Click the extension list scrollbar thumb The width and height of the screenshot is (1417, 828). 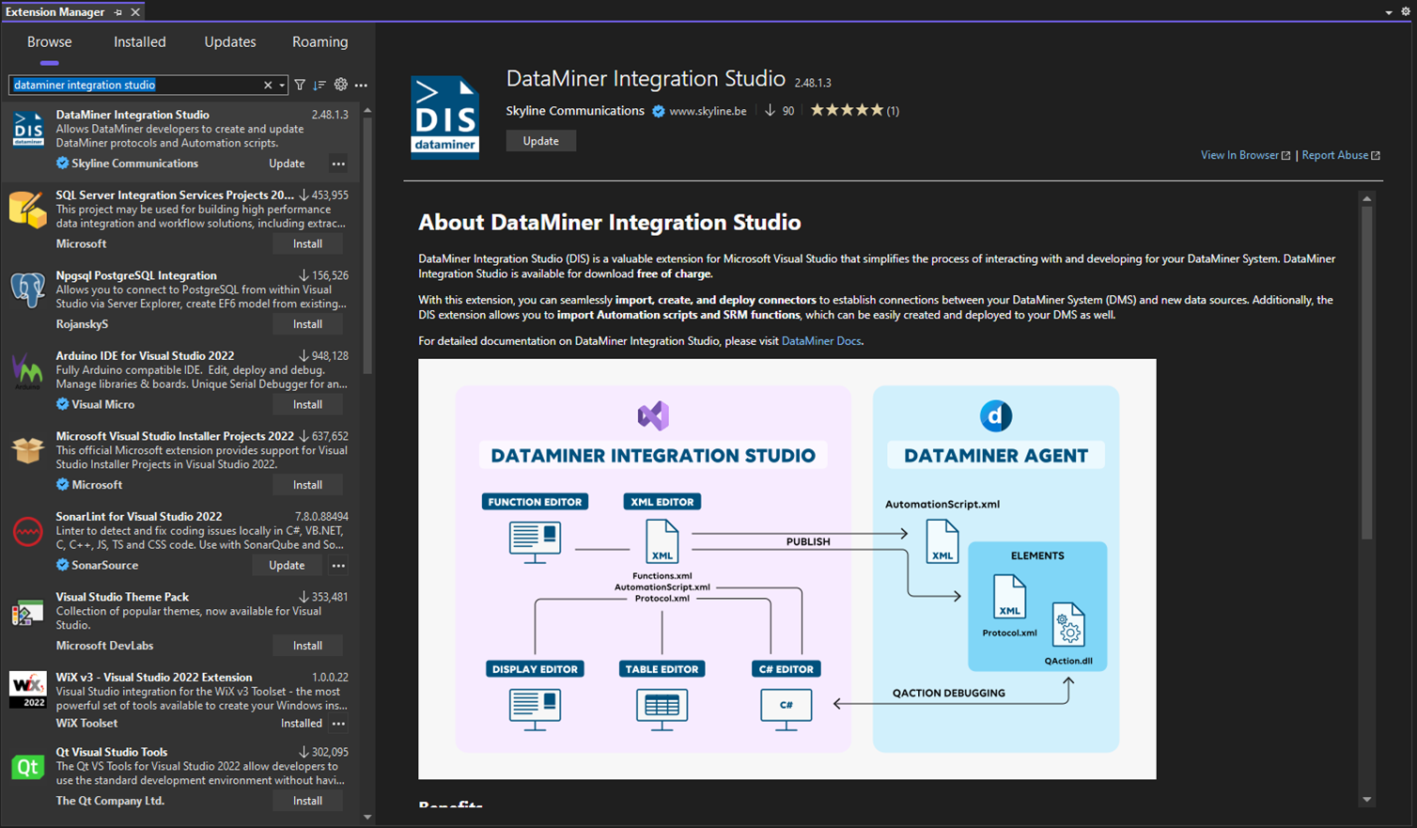[x=367, y=246]
